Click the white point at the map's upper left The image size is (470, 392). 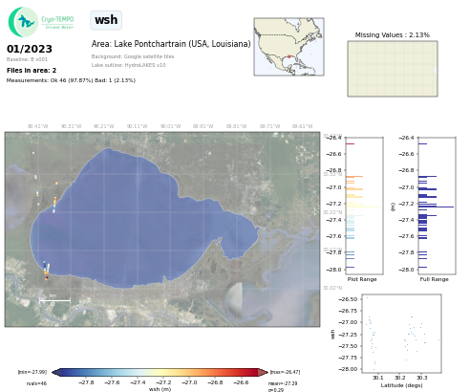[x=33, y=153]
